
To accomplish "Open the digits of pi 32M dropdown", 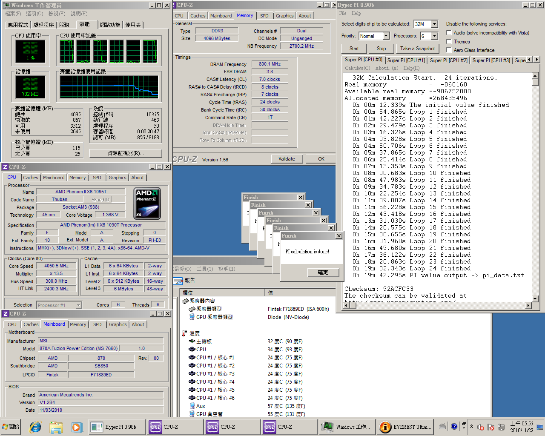I will 435,24.
